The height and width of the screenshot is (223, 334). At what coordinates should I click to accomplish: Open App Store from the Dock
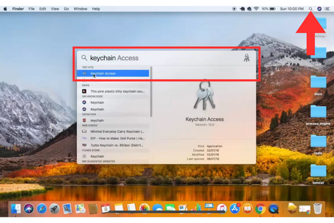(234, 209)
